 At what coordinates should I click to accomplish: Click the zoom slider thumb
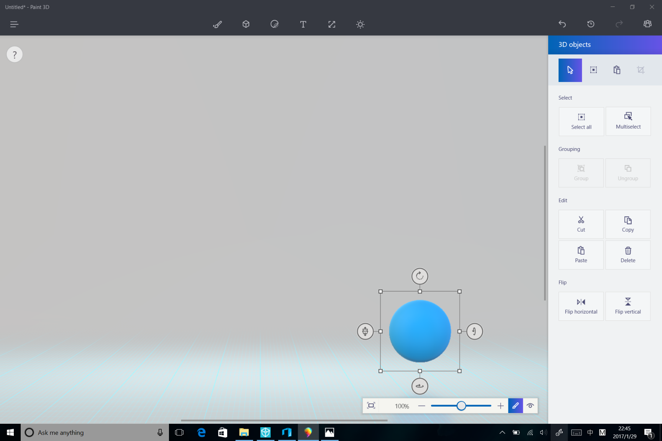461,406
